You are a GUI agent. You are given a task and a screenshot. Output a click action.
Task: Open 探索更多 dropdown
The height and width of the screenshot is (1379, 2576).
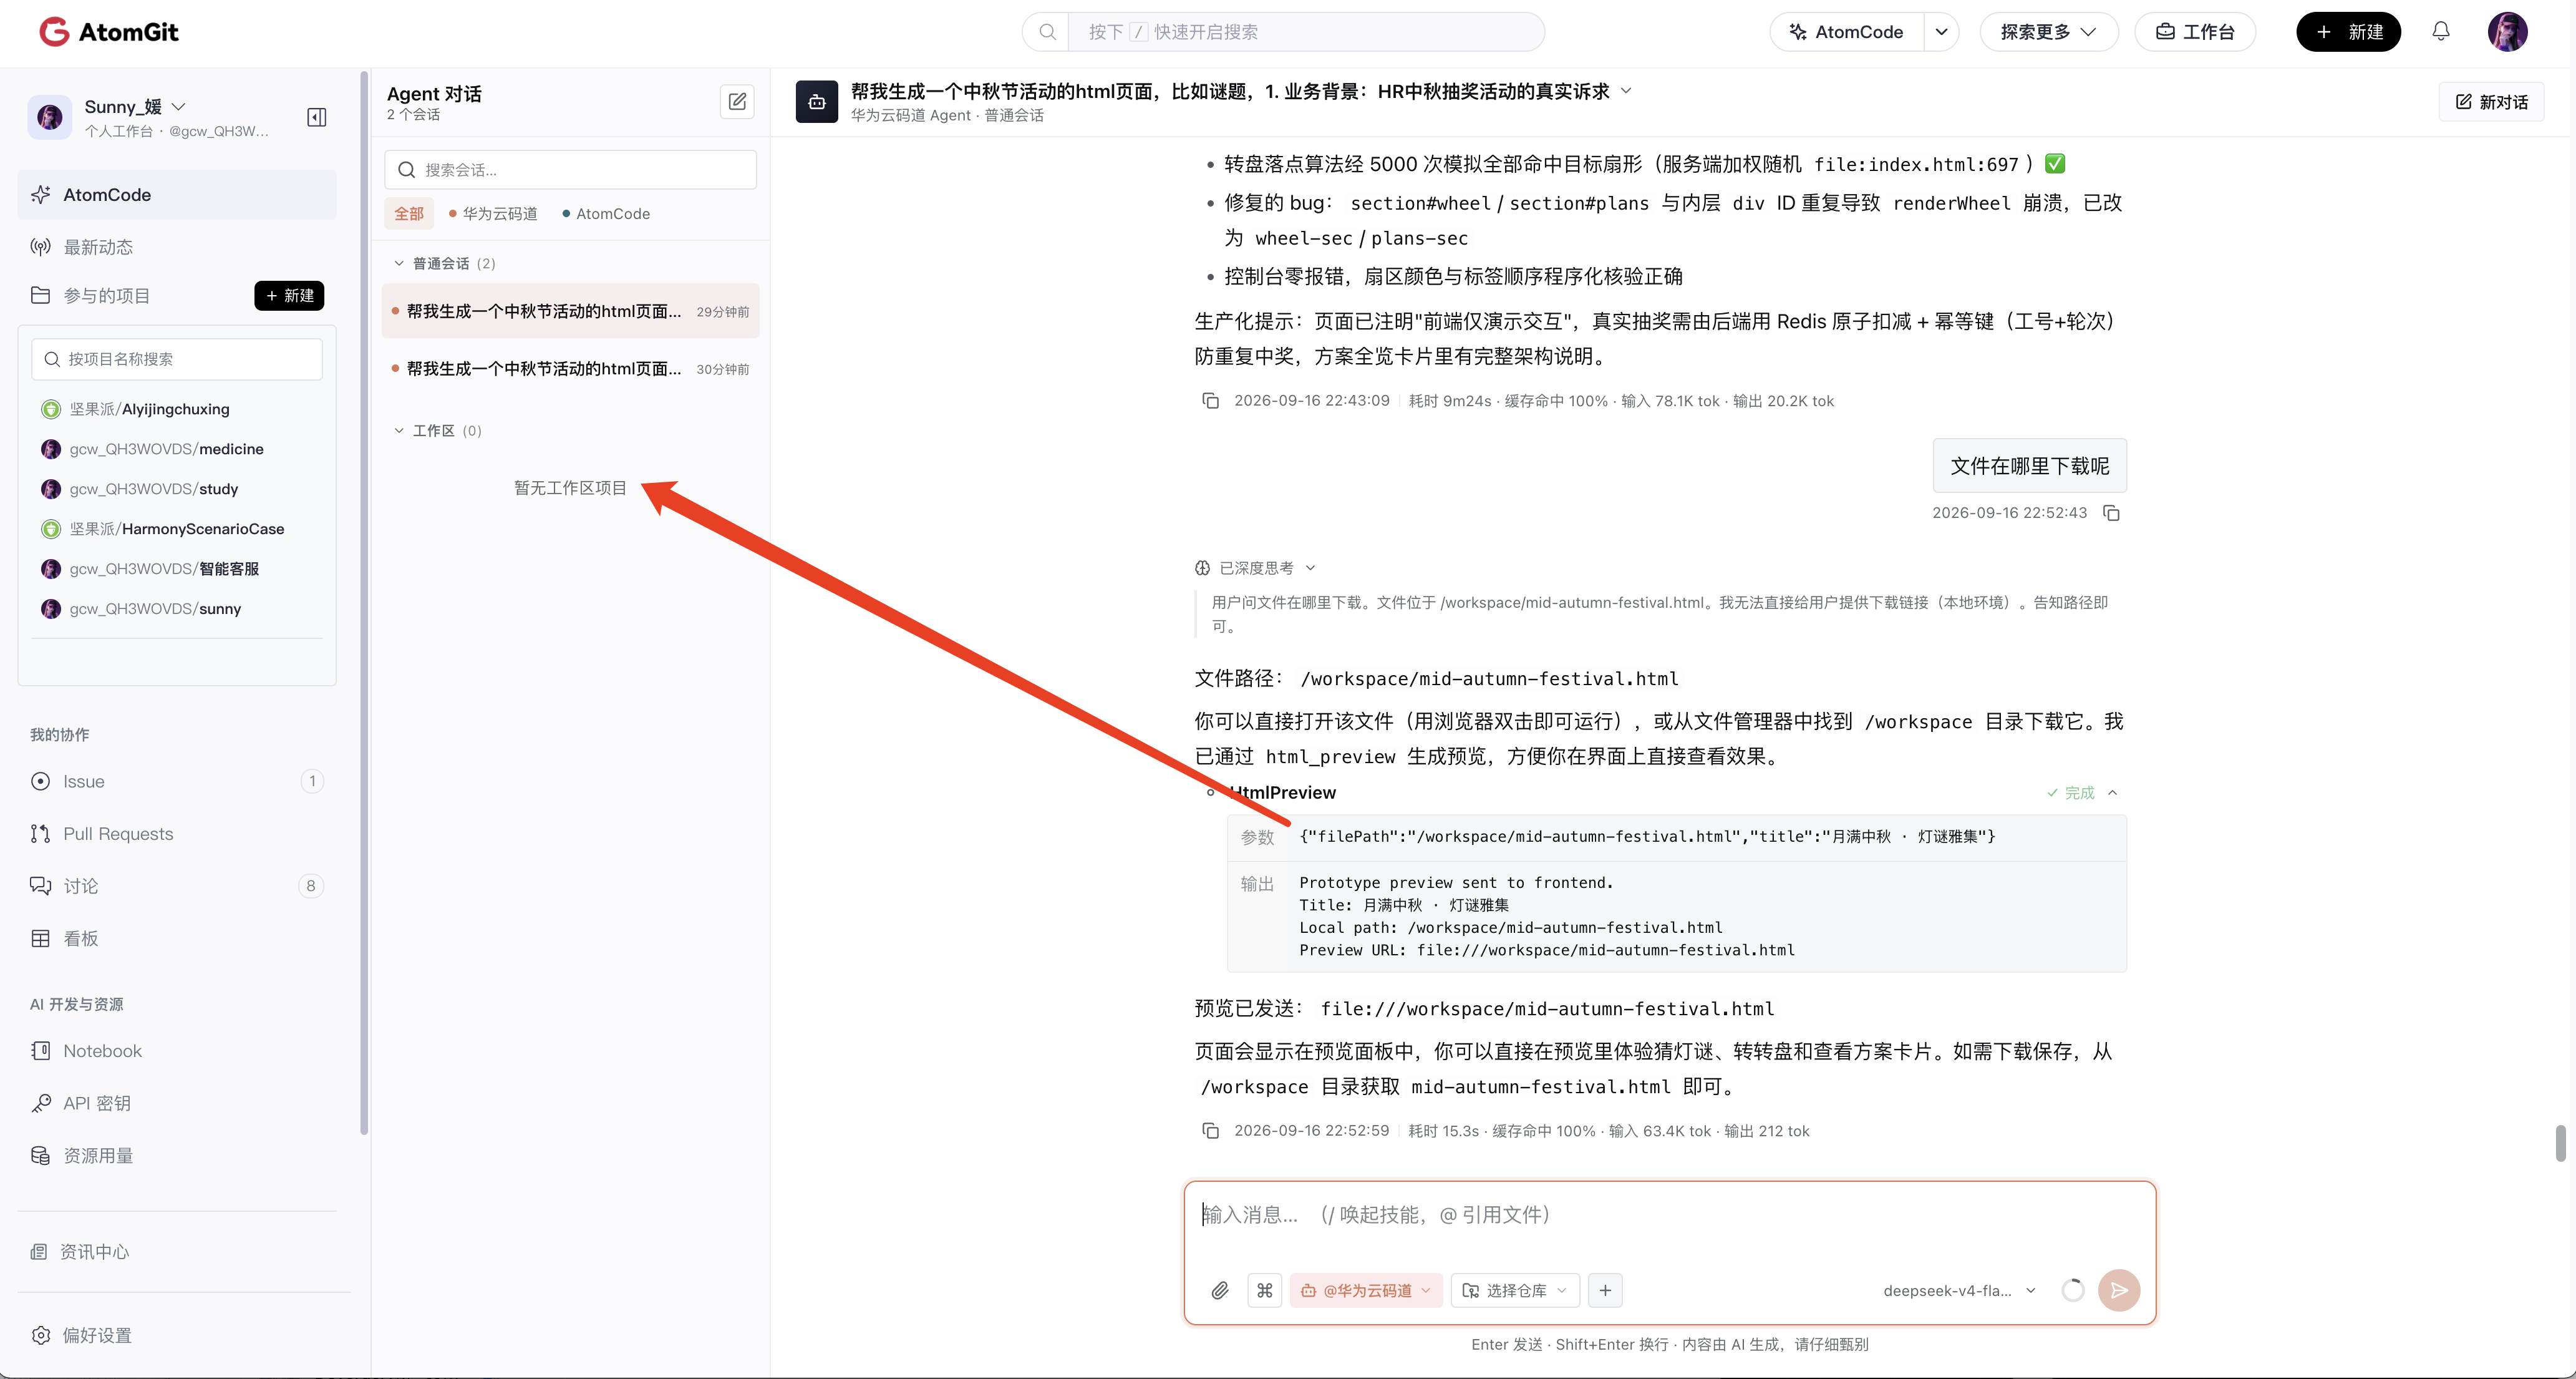pyautogui.click(x=2048, y=32)
